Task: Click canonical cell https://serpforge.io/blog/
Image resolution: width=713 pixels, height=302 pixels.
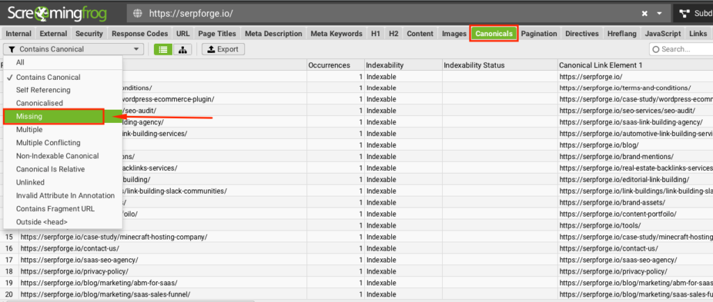Action: [x=635, y=145]
